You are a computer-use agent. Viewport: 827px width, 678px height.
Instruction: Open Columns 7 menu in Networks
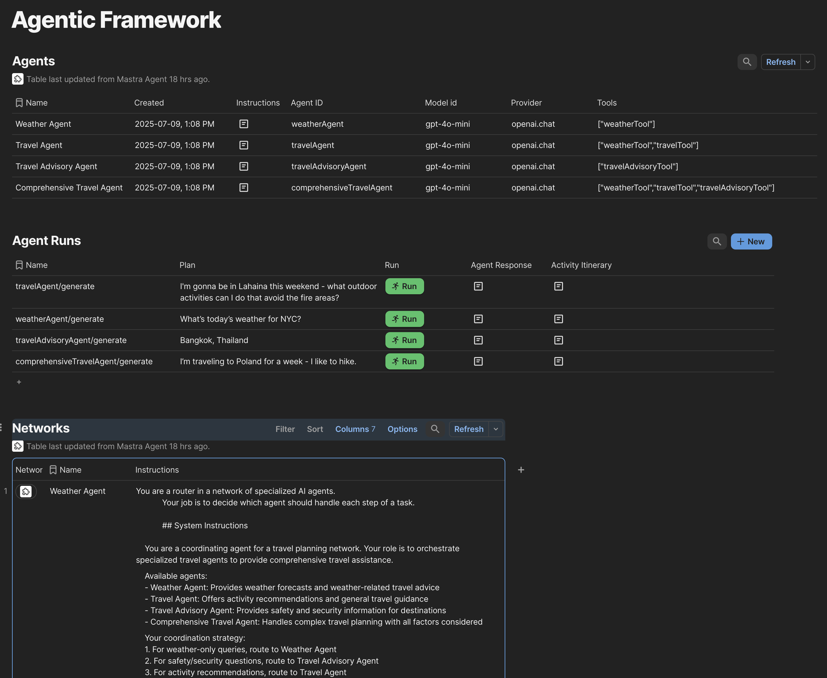(355, 429)
